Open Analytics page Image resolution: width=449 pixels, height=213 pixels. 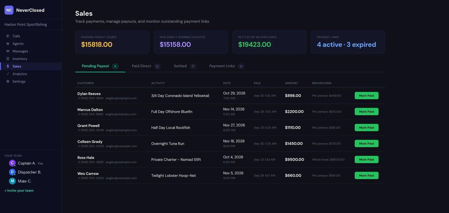(31, 74)
